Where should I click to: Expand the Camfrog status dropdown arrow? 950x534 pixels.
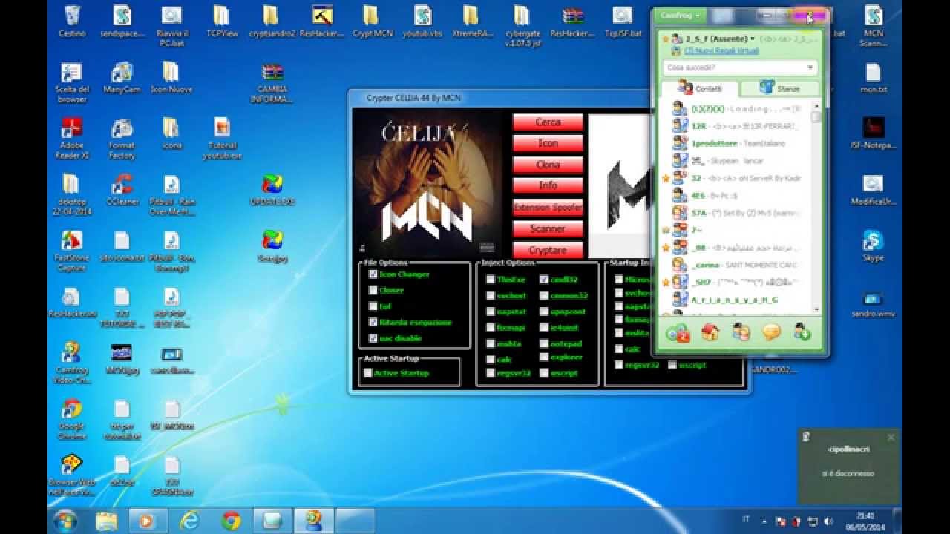tap(753, 39)
